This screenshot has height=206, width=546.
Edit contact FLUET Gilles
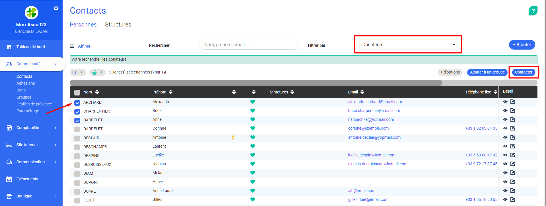tap(513, 199)
